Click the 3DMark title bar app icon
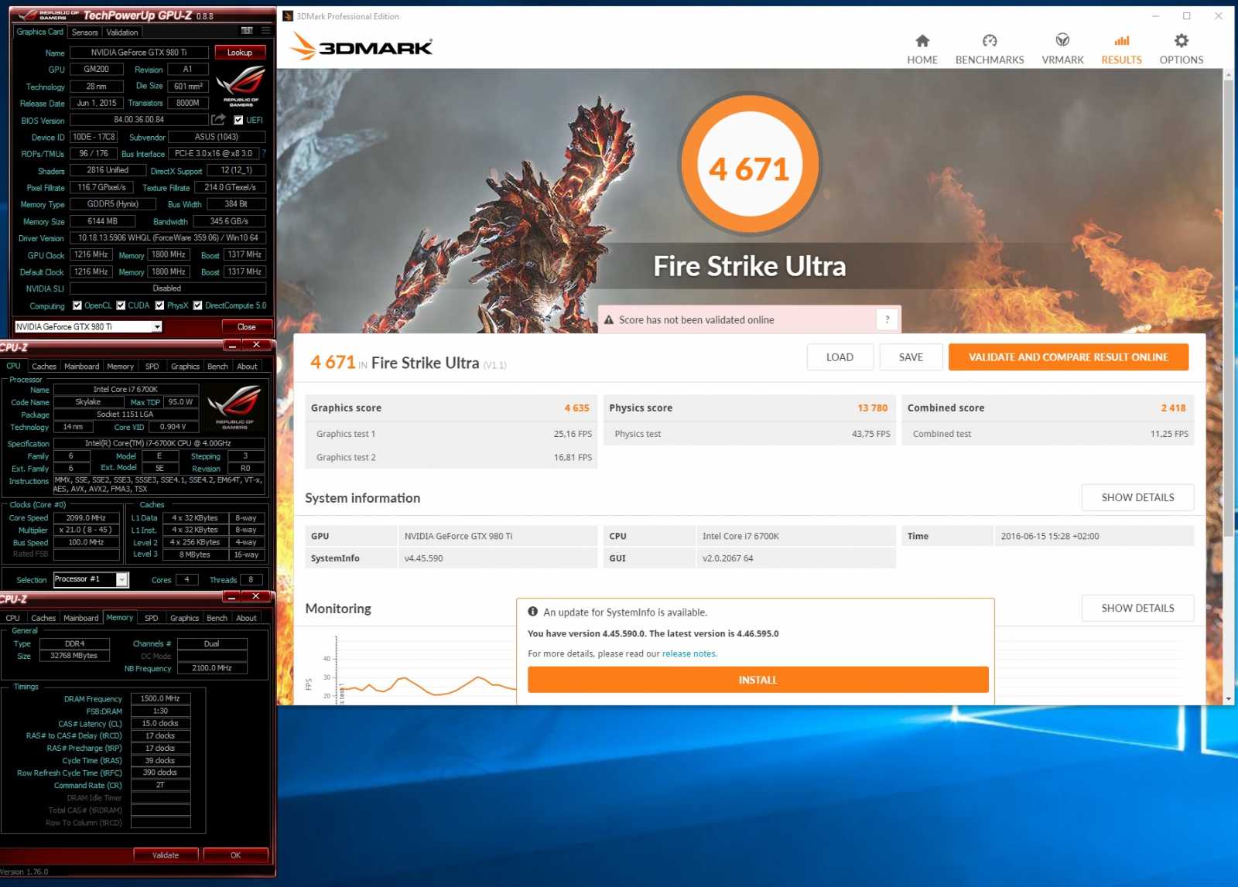 click(x=288, y=16)
